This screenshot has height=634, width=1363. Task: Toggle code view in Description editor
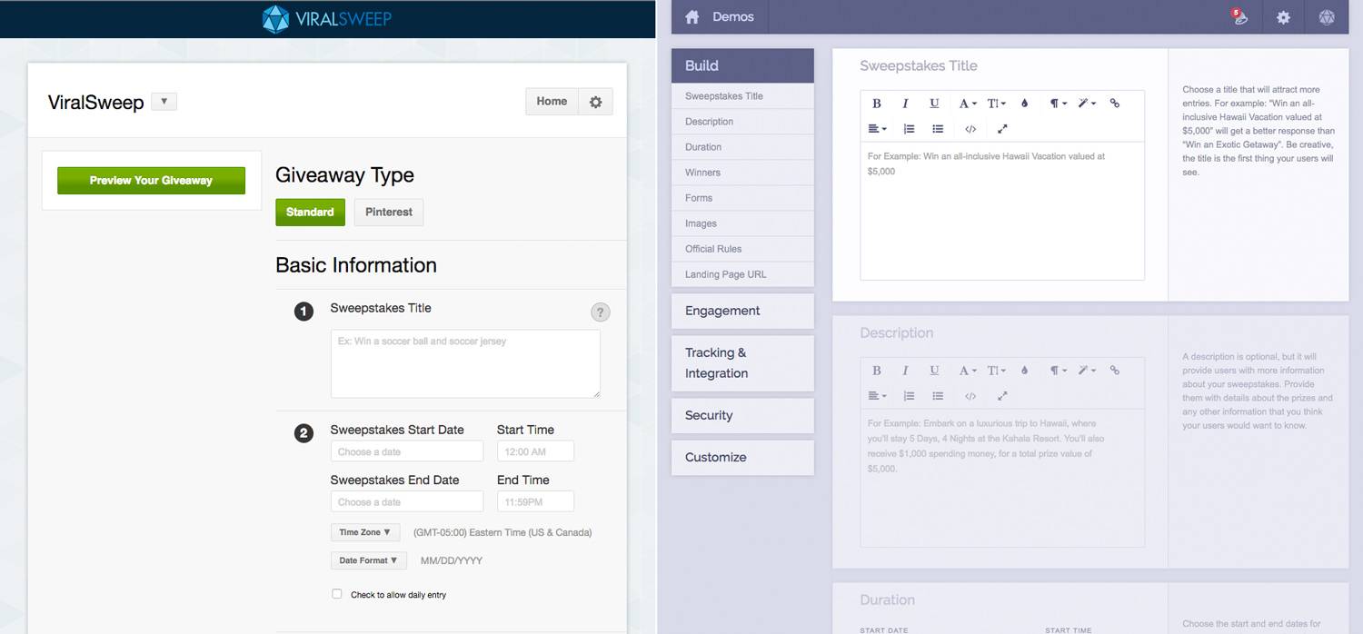970,396
